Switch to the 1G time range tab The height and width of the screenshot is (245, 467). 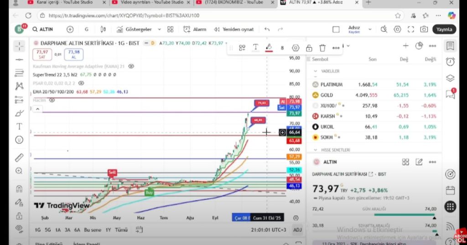tap(37, 230)
